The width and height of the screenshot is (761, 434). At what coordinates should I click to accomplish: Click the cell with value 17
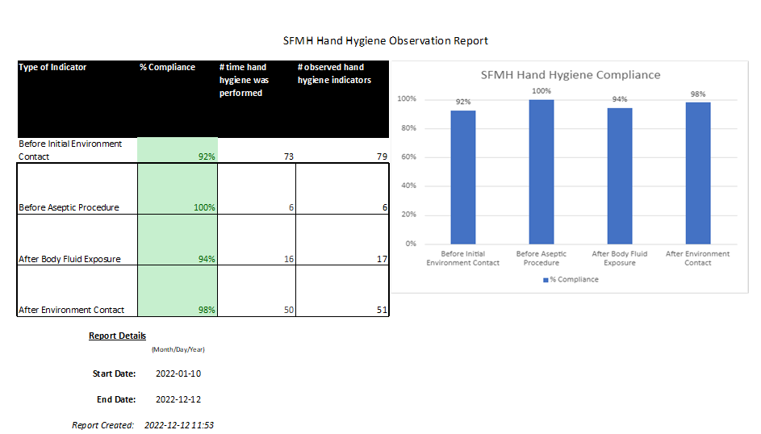(342, 240)
